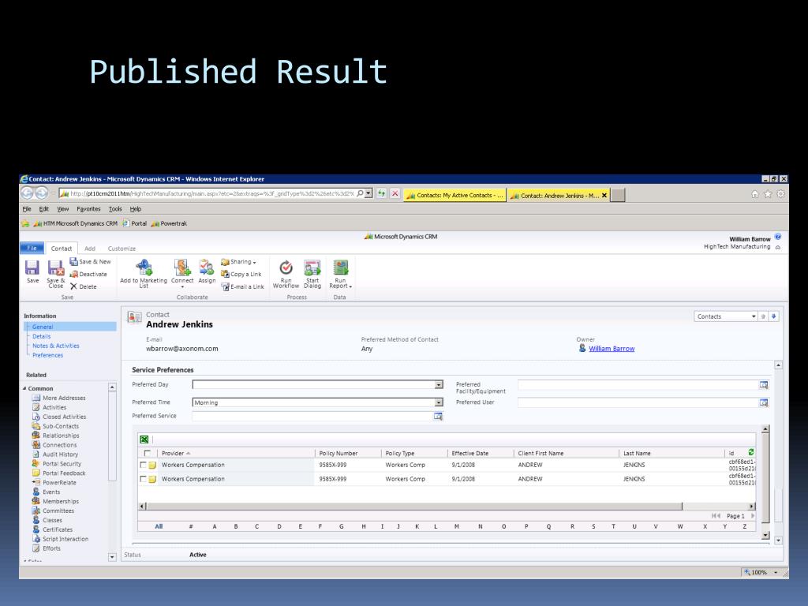Open the Sharing dropdown
Screen dimensions: 808x606
point(238,262)
